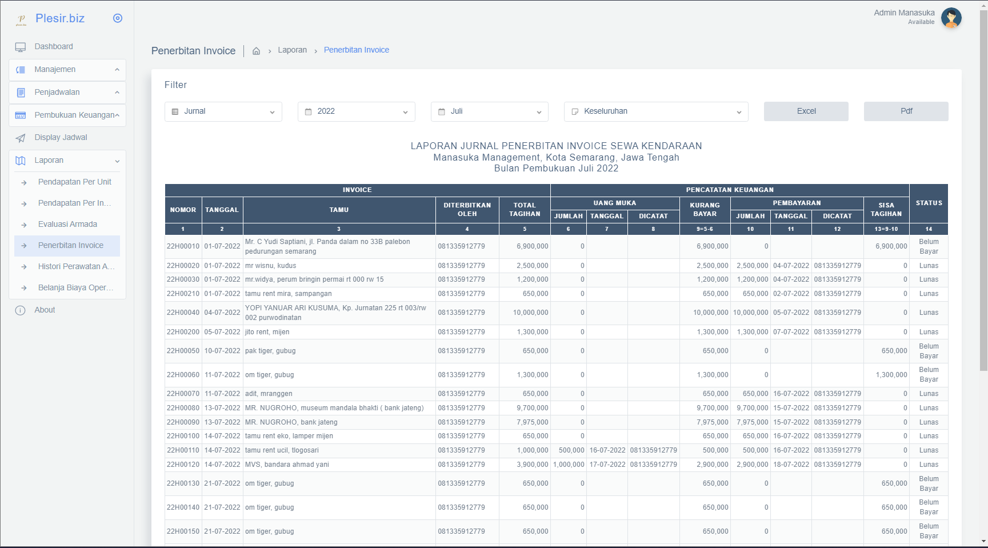Click the vertical page scrollbar
Viewport: 988px width, 548px height.
983,189
